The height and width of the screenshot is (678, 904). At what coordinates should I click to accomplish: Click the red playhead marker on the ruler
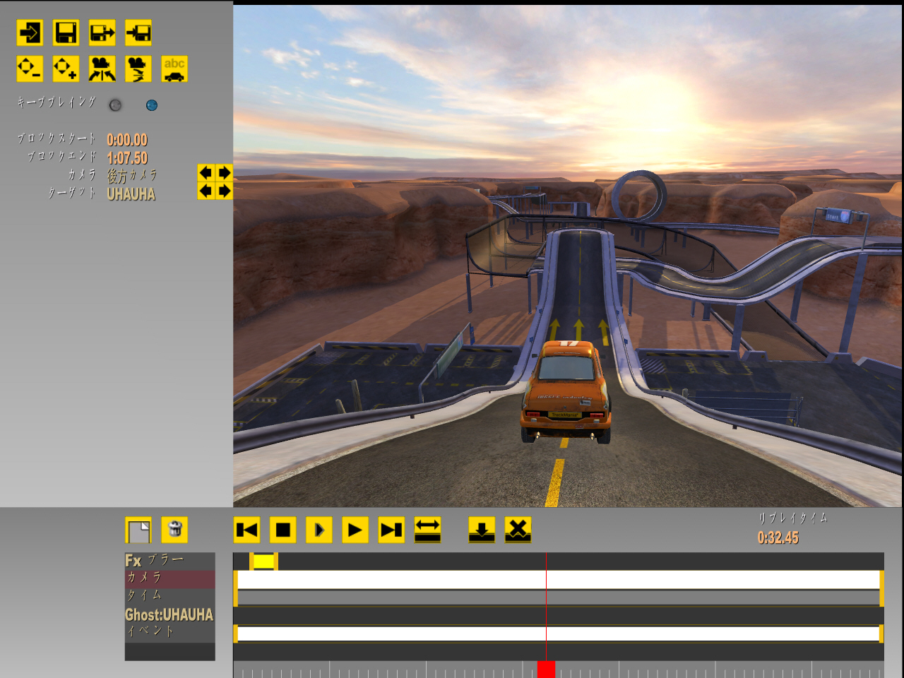pyautogui.click(x=546, y=670)
